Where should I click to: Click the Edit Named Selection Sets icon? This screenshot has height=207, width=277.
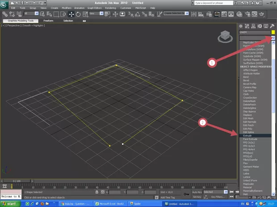coord(159,14)
